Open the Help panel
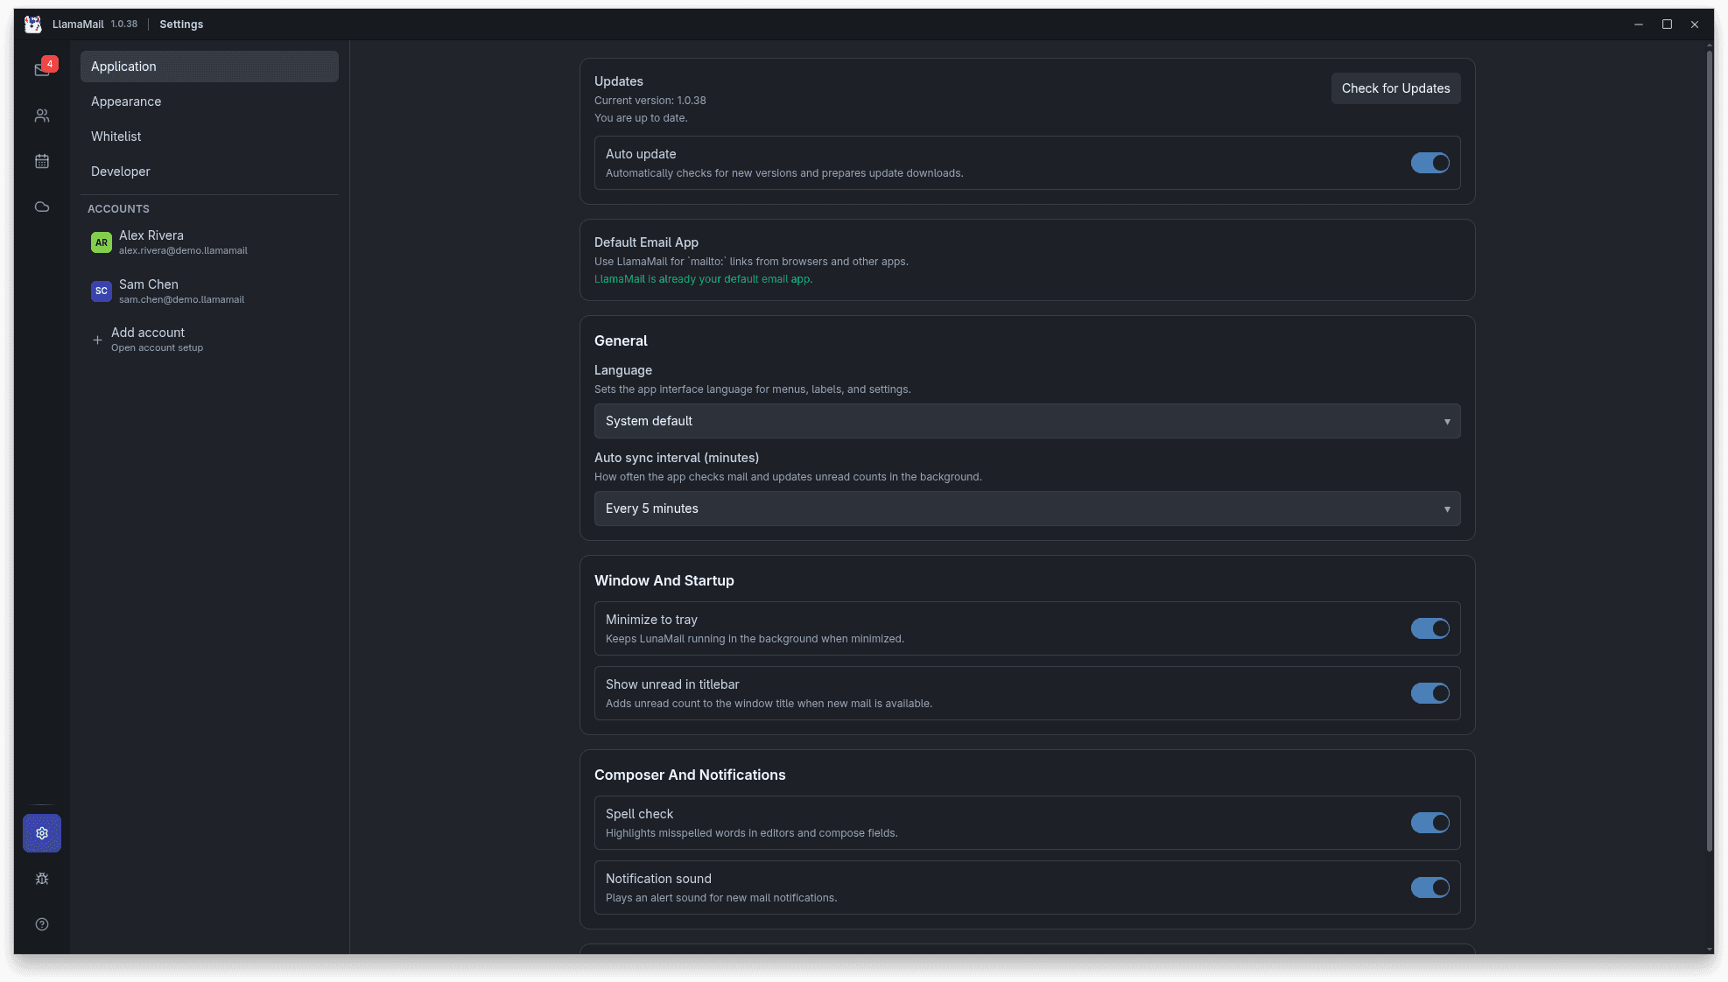1728x982 pixels. click(x=41, y=924)
